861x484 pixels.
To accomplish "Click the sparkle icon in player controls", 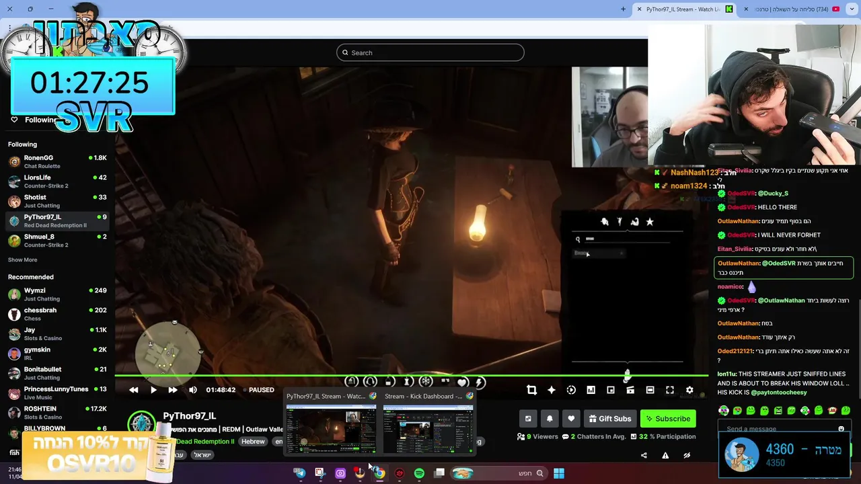I will (x=552, y=390).
